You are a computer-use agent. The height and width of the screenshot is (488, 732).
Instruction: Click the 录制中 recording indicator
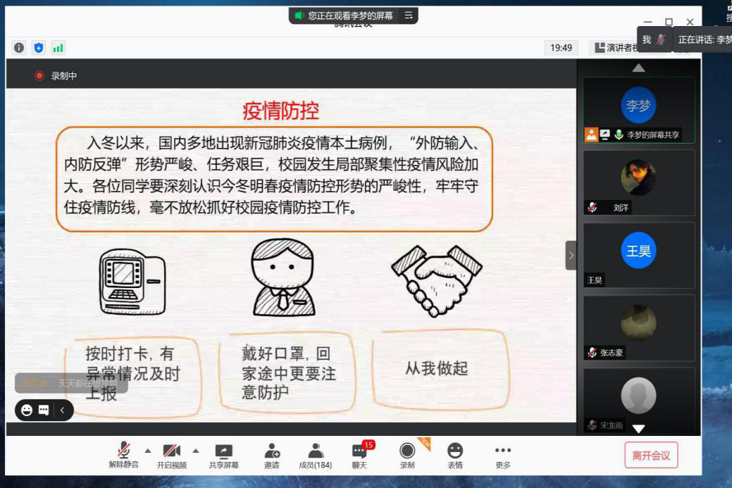pyautogui.click(x=56, y=75)
